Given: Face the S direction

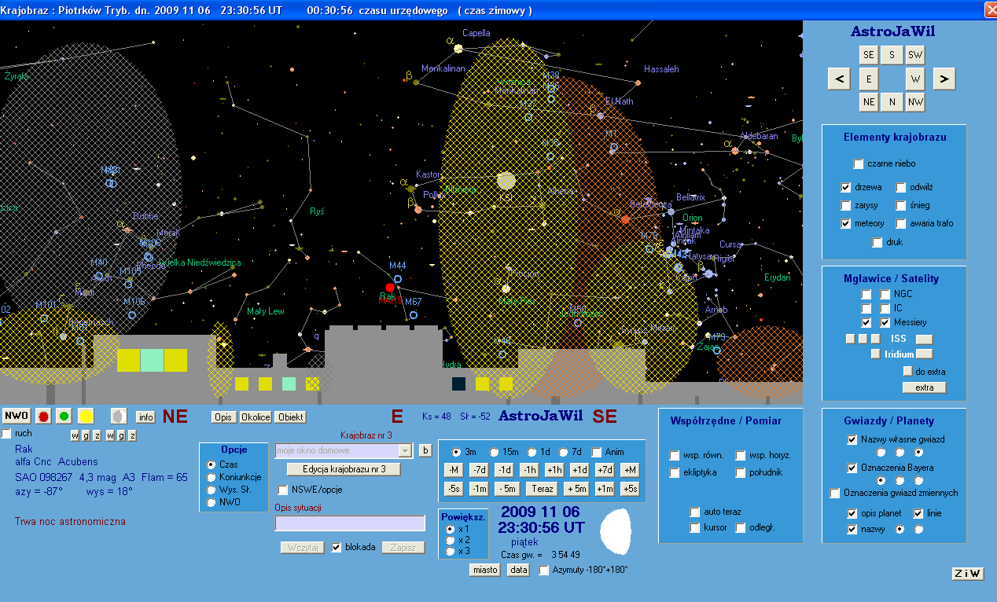Looking at the screenshot, I should point(892,55).
